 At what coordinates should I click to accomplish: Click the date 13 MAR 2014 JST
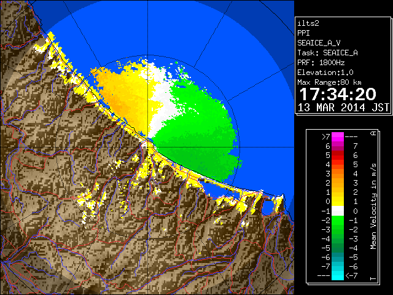point(343,108)
